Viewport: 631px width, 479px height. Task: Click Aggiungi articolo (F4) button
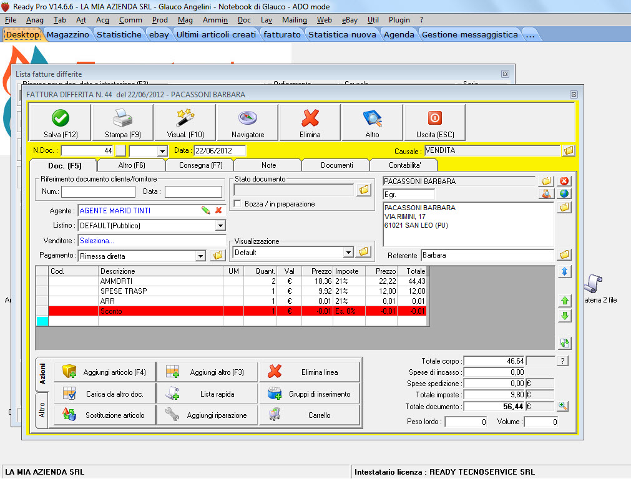[x=105, y=372]
